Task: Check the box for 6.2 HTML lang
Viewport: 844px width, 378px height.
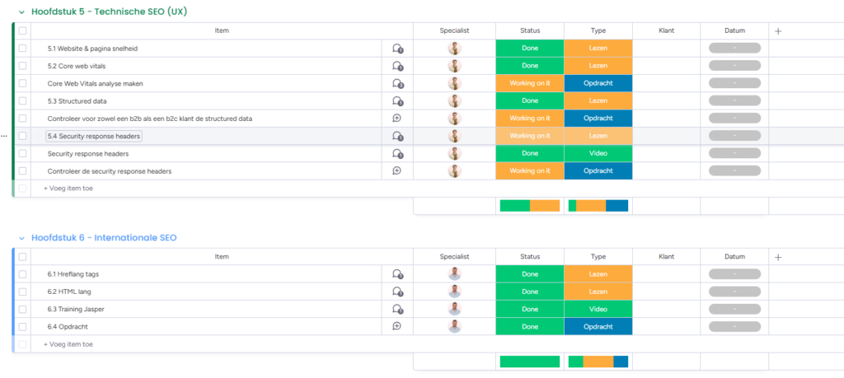Action: tap(22, 292)
